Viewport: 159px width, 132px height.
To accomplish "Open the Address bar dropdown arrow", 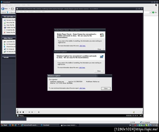I will (150, 12).
